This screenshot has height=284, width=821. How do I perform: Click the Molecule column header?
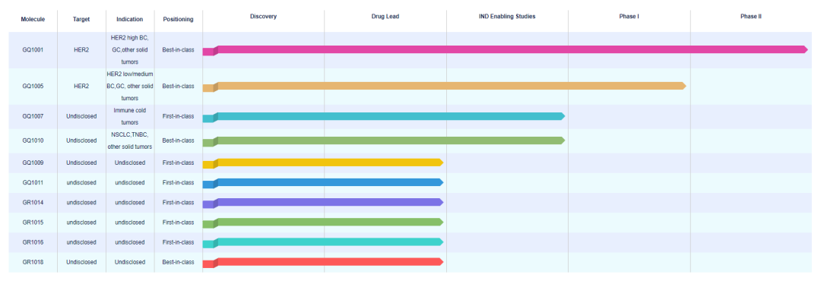click(x=33, y=19)
